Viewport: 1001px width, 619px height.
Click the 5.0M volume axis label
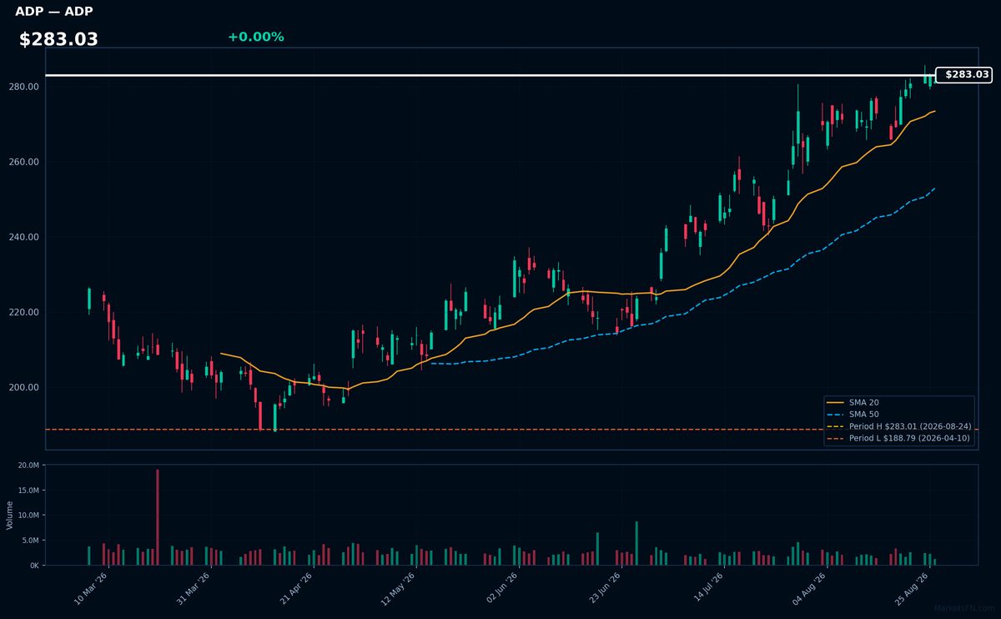(x=29, y=540)
